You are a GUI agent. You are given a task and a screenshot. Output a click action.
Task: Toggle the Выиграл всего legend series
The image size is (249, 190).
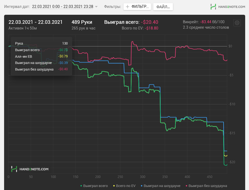pos(94,186)
